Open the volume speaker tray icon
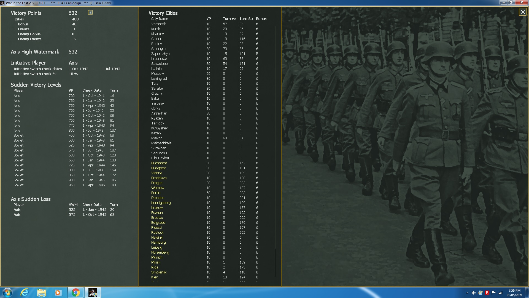Screen dimensions: 529x298 pyautogui.click(x=474, y=293)
